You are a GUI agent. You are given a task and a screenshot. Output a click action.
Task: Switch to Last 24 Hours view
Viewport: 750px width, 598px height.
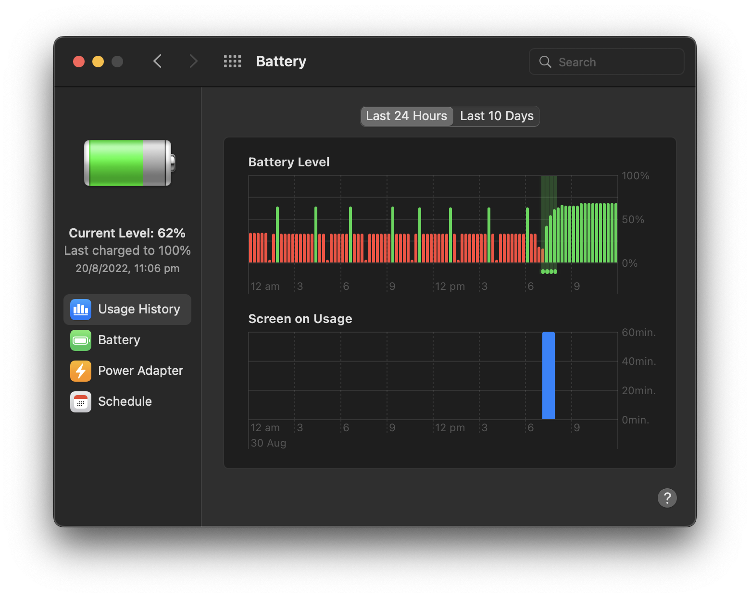coord(406,116)
